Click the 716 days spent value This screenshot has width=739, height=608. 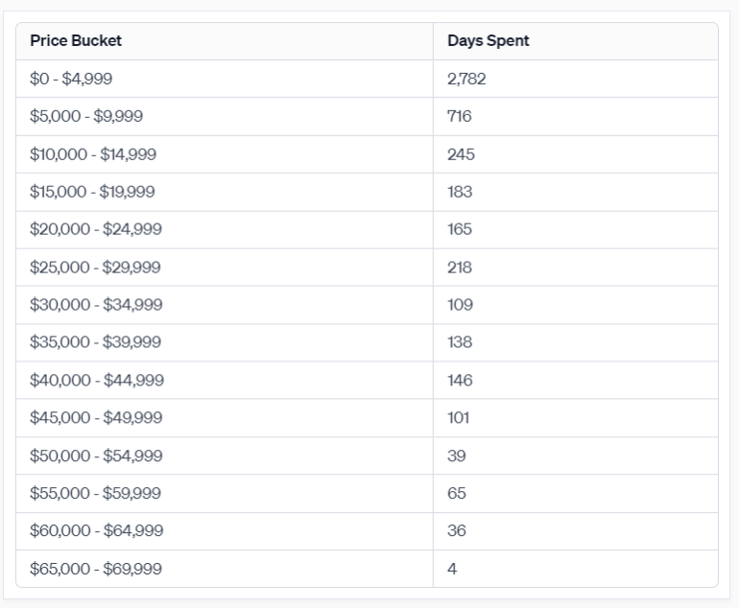[x=460, y=117]
